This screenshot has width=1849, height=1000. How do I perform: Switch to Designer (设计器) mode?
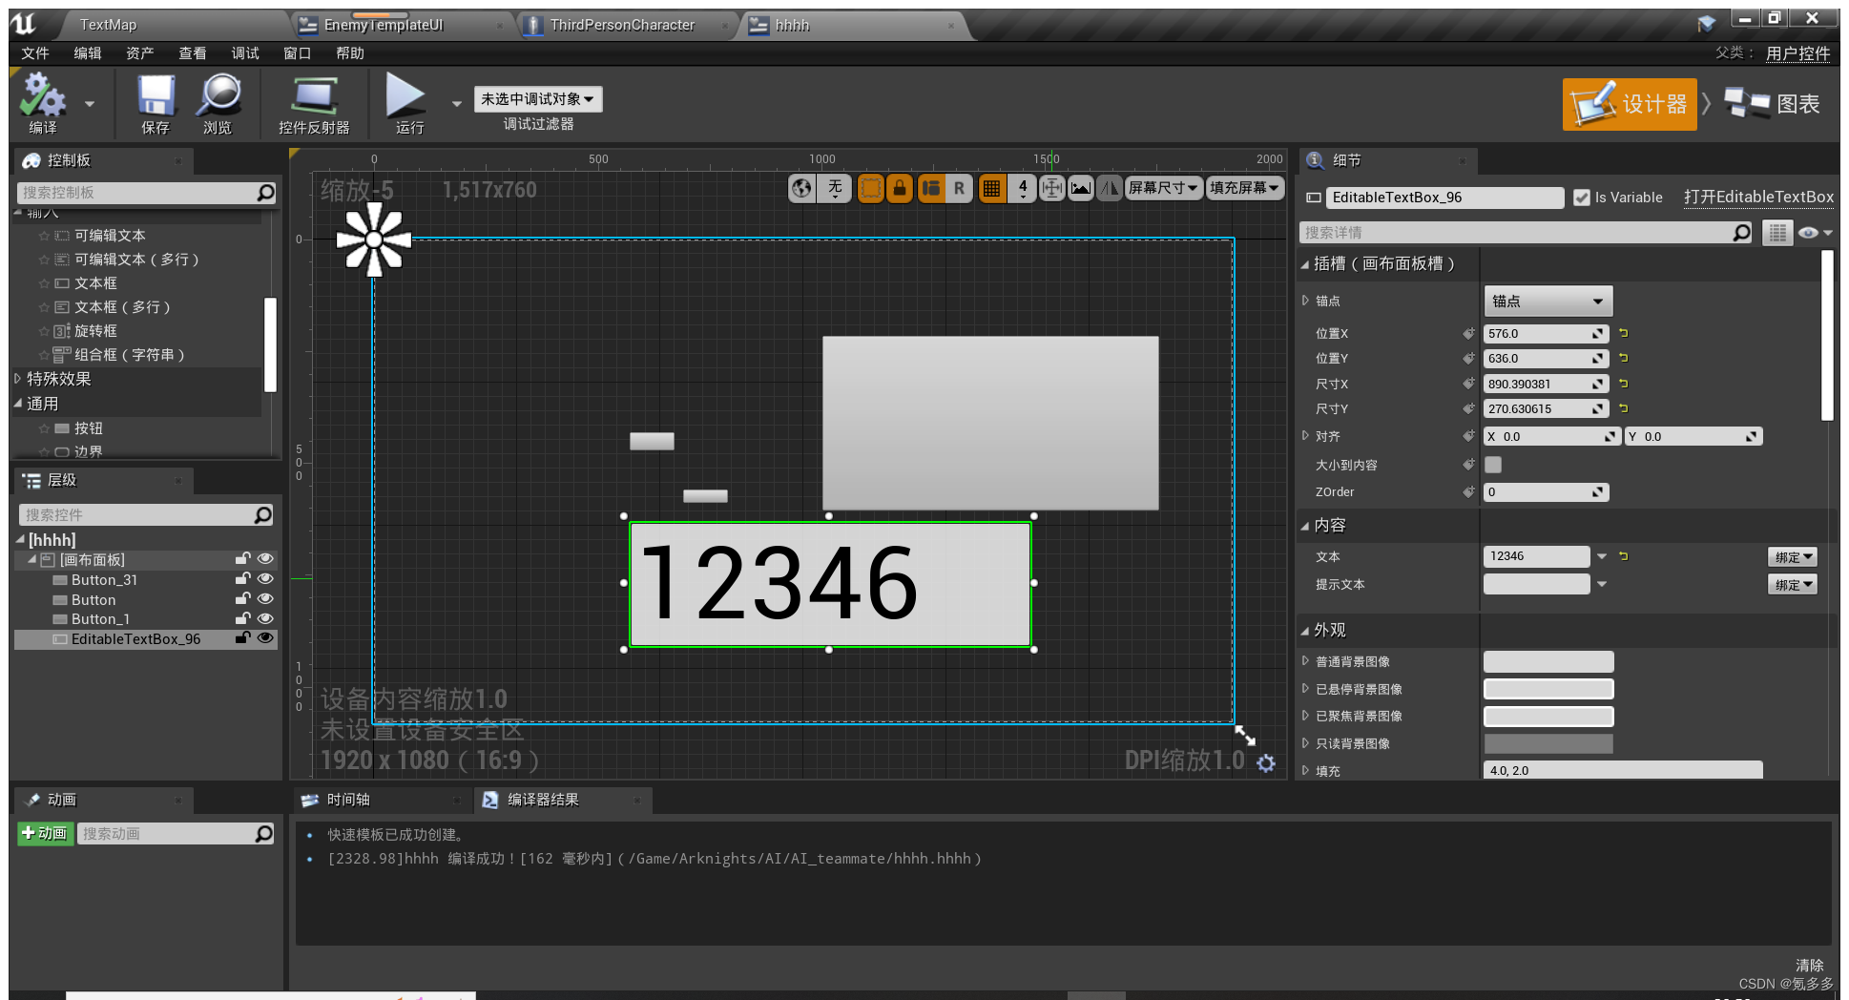tap(1630, 104)
